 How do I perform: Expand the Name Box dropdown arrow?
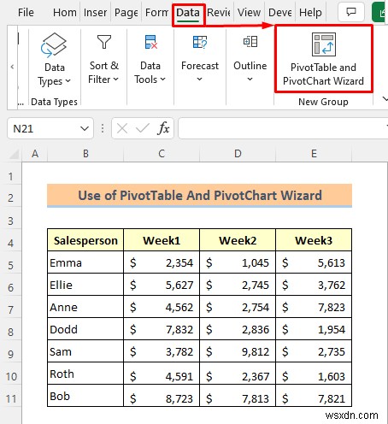85,128
